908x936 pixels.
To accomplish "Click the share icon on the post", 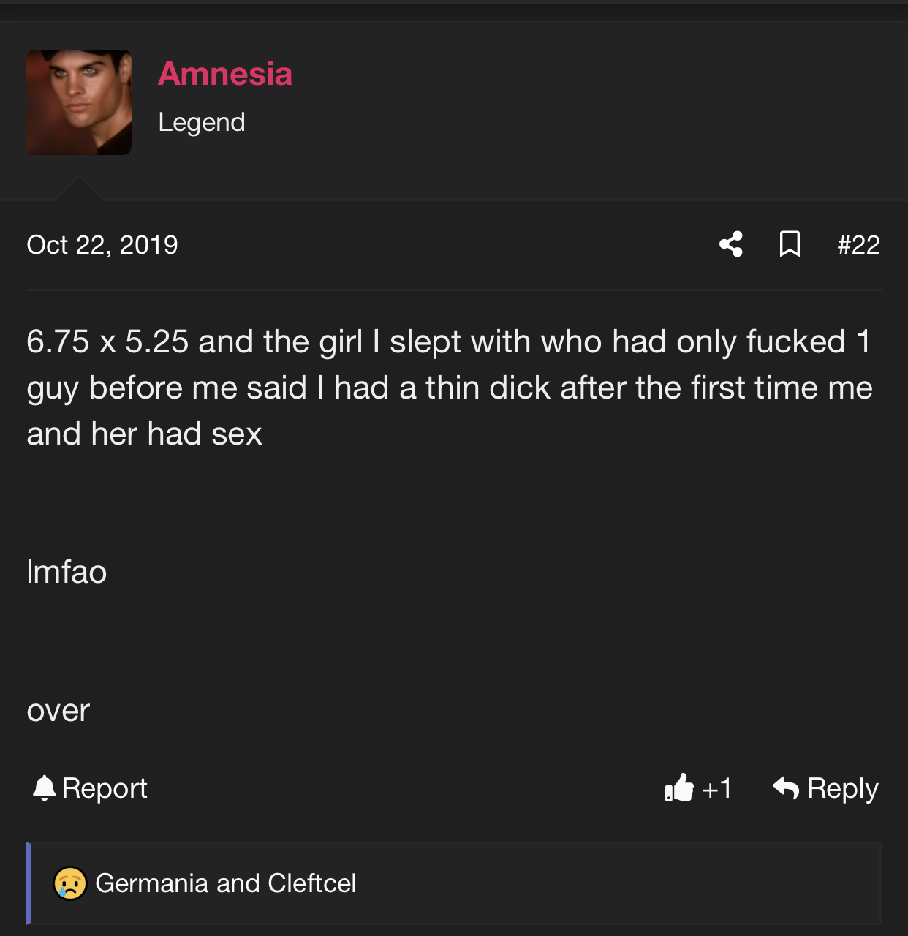I will point(731,244).
